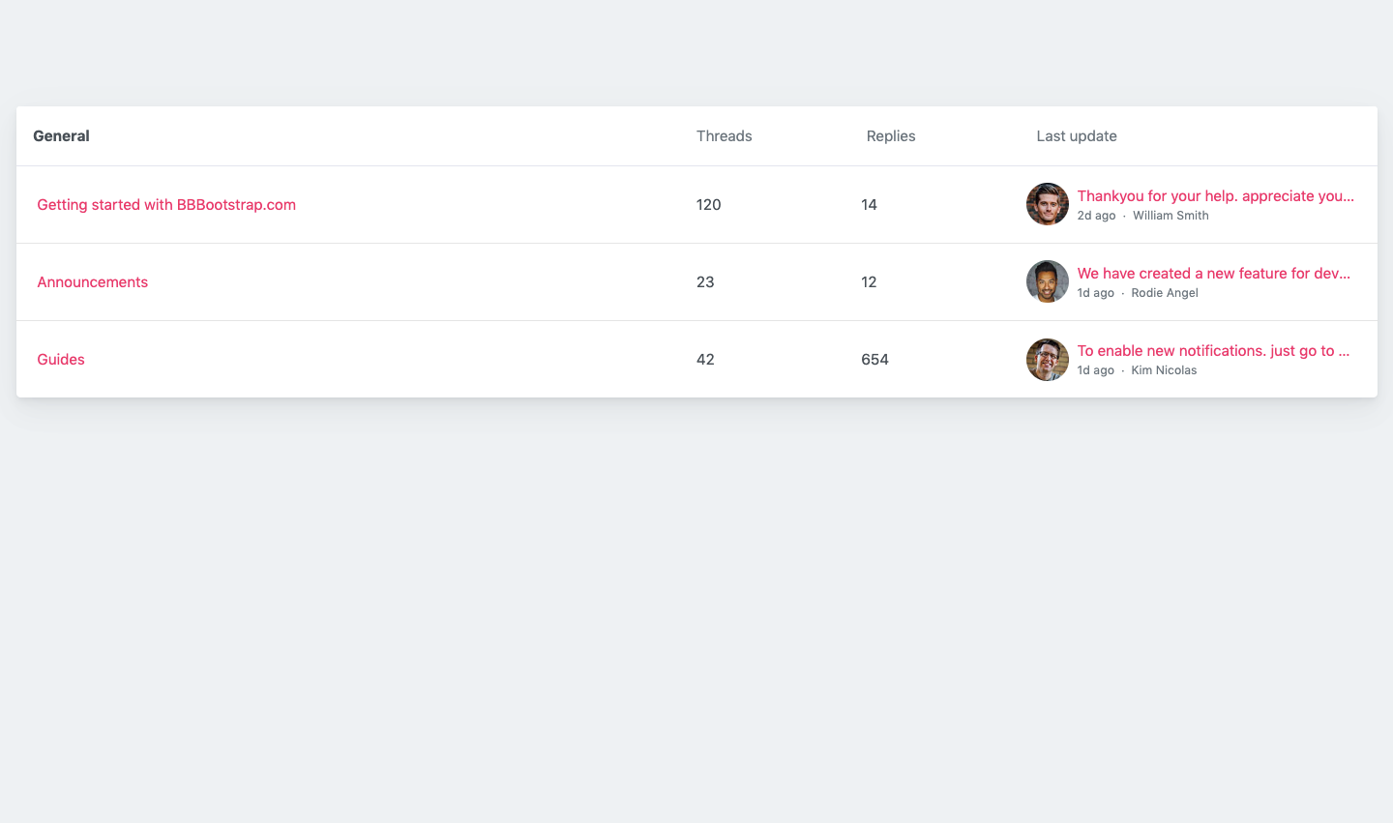
Task: Sort by the Threads column header
Action: (x=724, y=135)
